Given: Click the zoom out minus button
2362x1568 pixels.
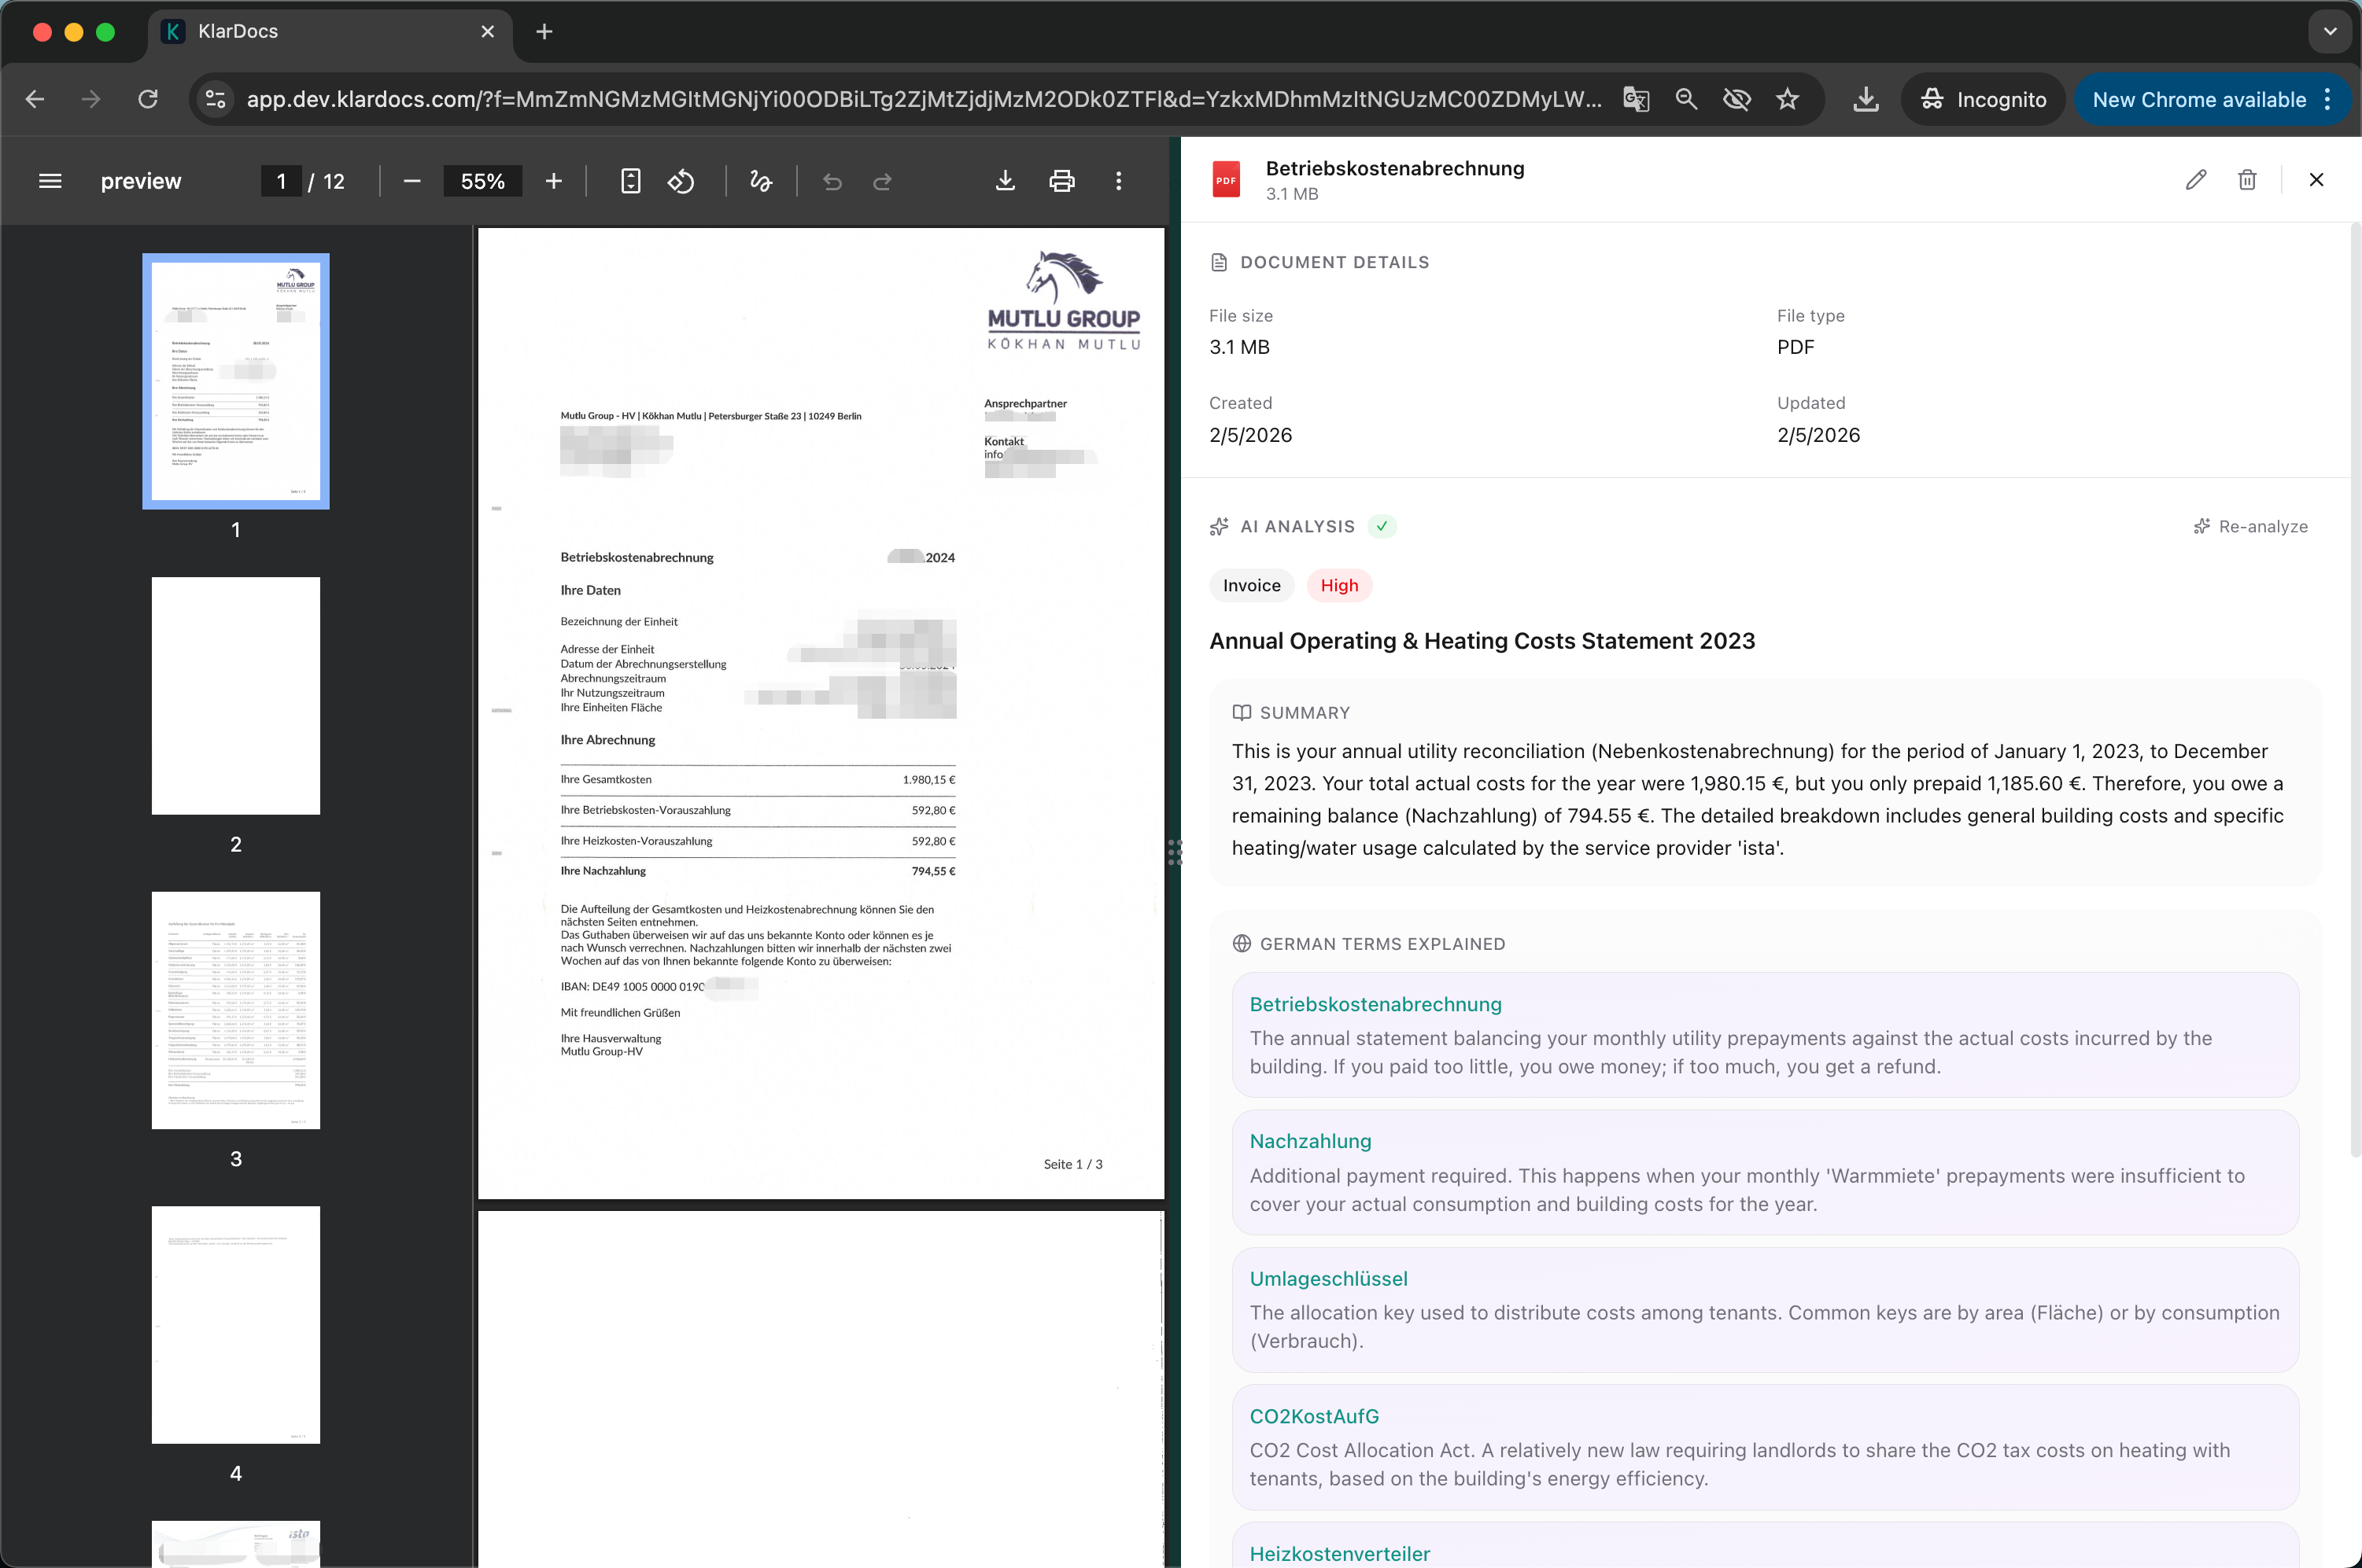Looking at the screenshot, I should (412, 181).
